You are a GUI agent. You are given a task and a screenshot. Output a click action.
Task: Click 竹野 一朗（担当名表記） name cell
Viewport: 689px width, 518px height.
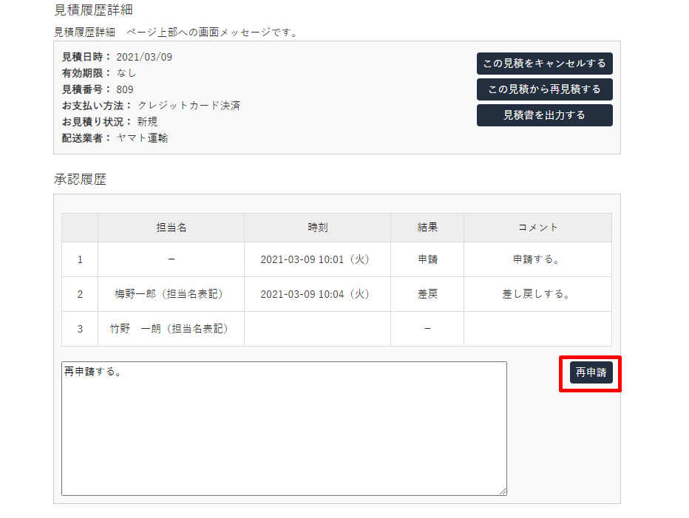pos(171,329)
